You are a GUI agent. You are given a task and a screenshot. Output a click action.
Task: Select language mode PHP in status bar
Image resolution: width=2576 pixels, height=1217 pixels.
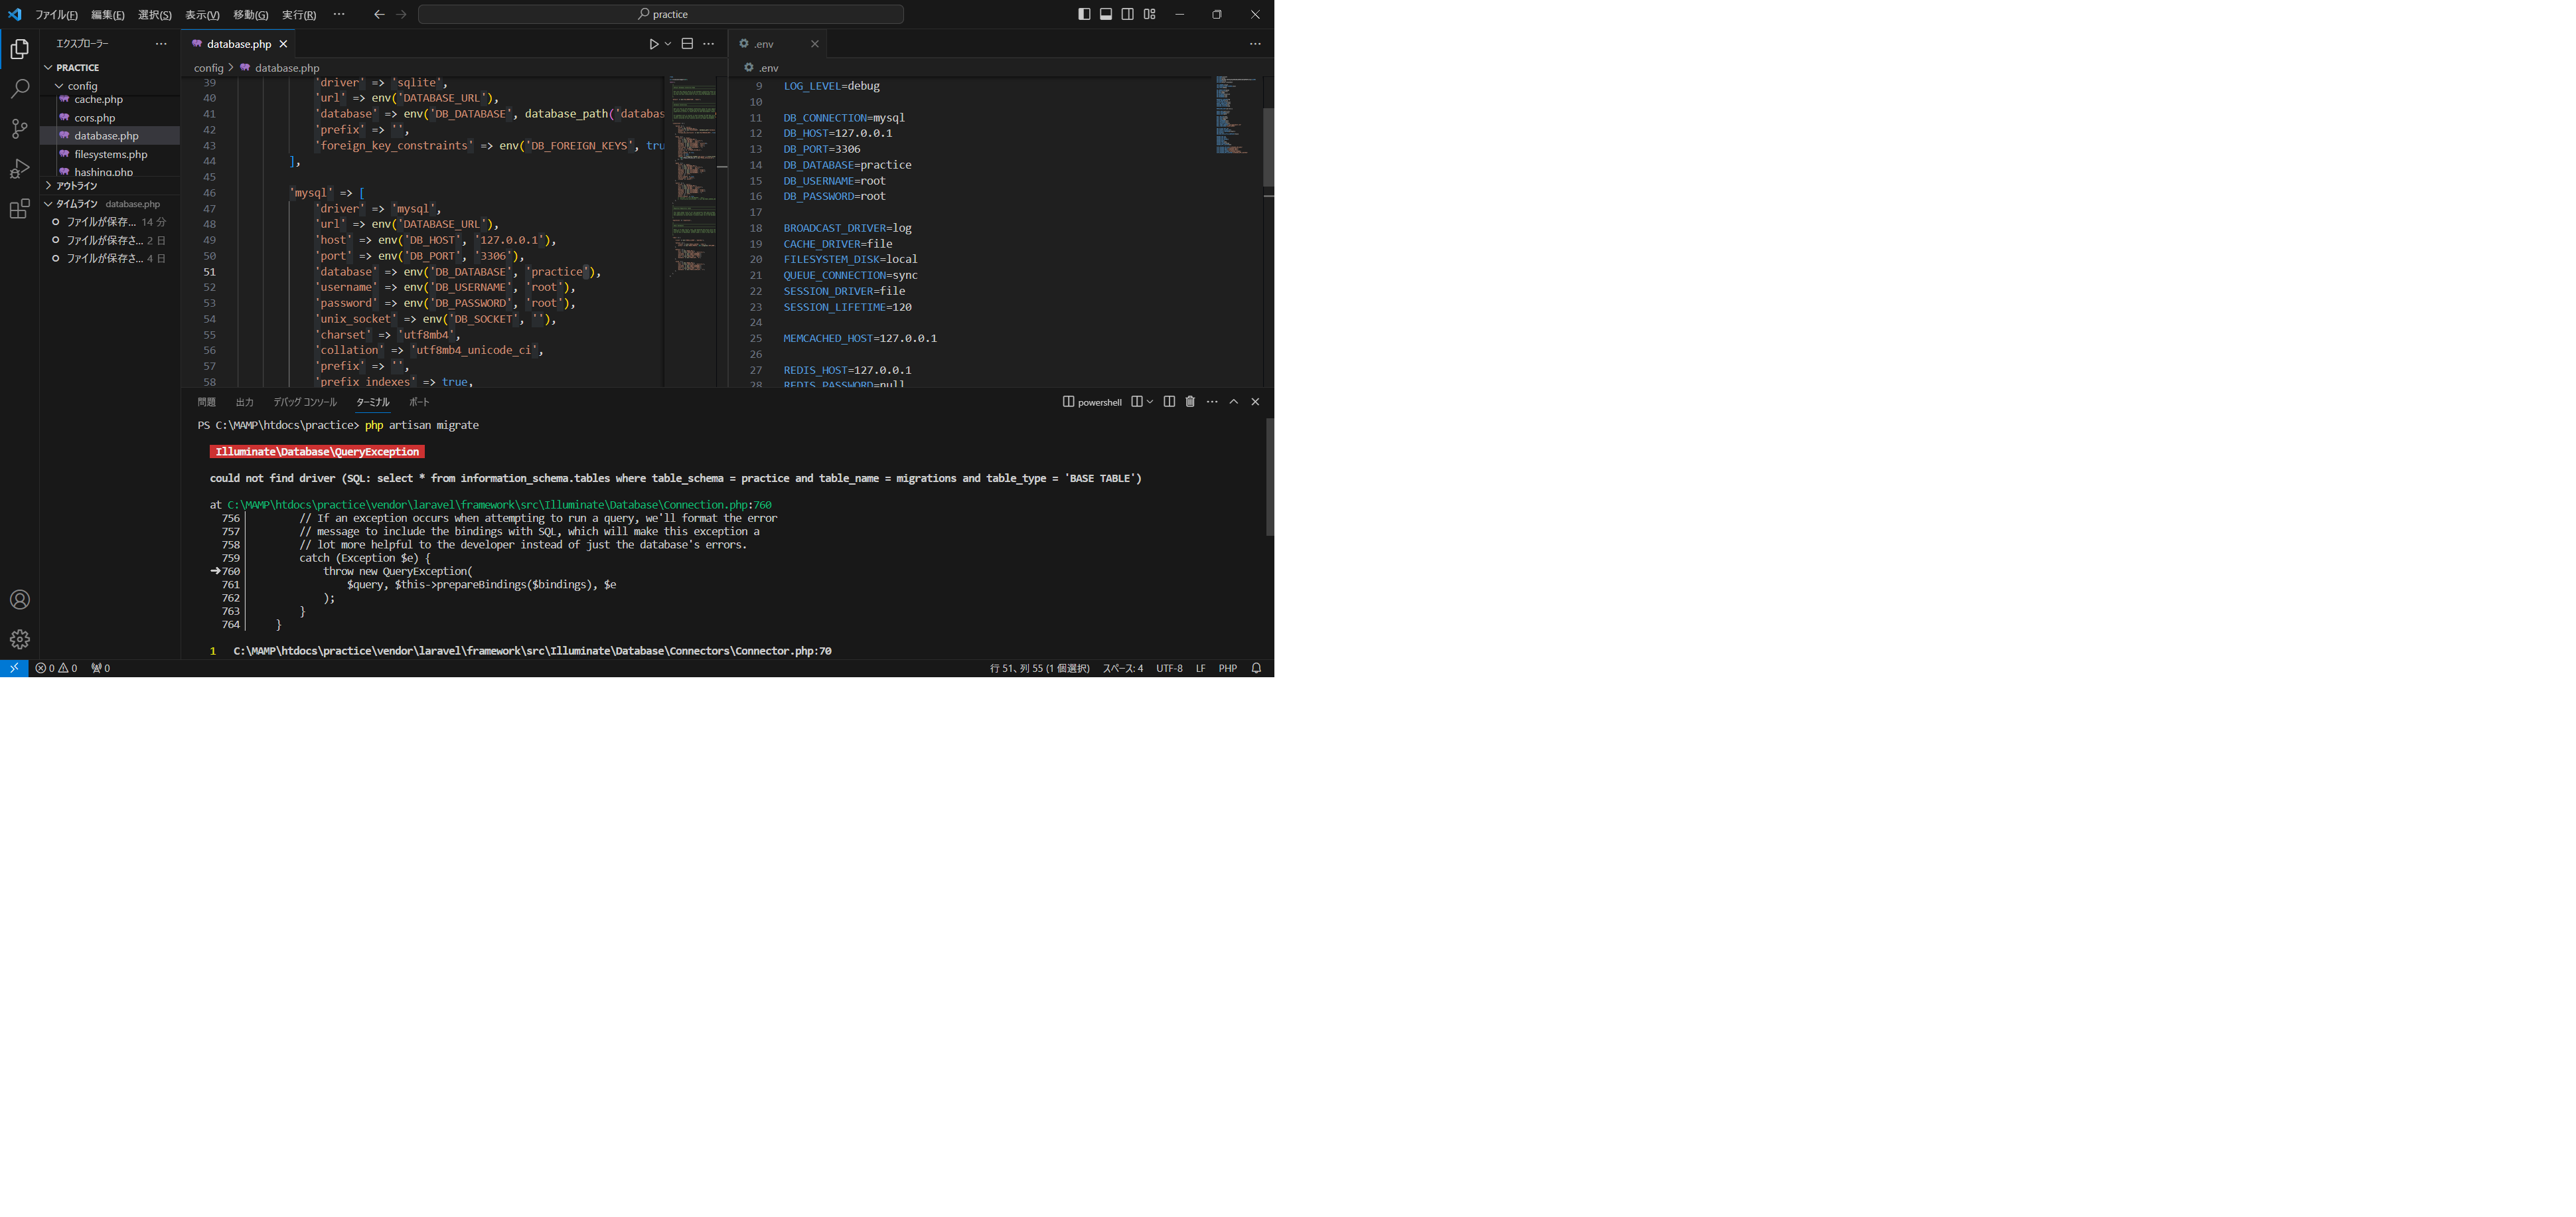(1228, 668)
